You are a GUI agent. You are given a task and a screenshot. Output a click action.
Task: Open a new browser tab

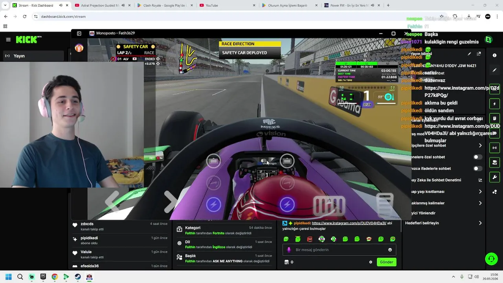(388, 6)
